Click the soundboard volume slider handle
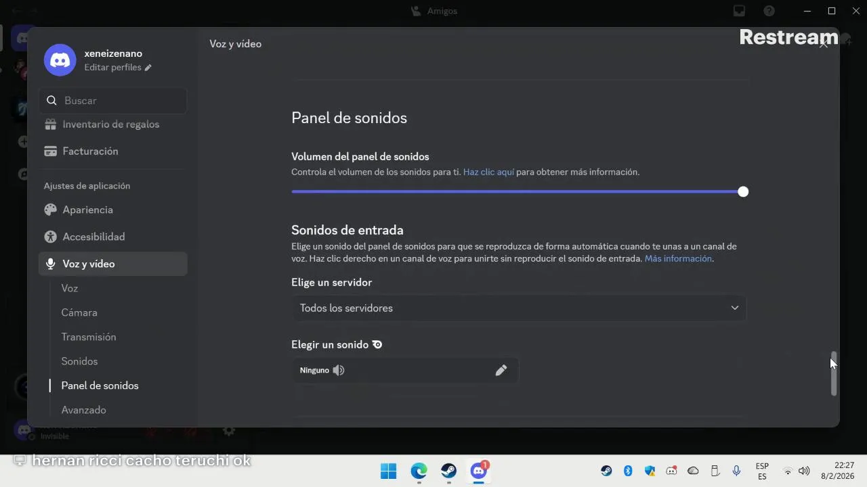This screenshot has width=867, height=487. (743, 192)
